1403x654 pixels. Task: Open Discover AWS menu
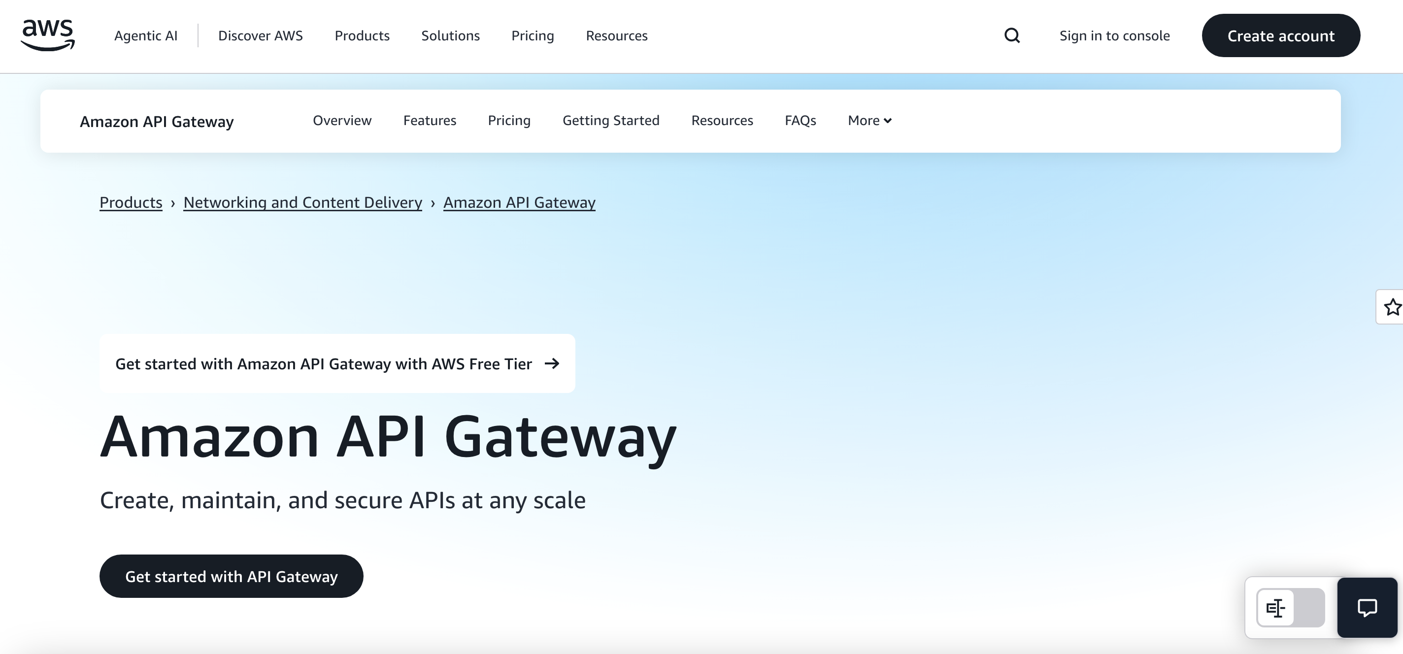260,35
